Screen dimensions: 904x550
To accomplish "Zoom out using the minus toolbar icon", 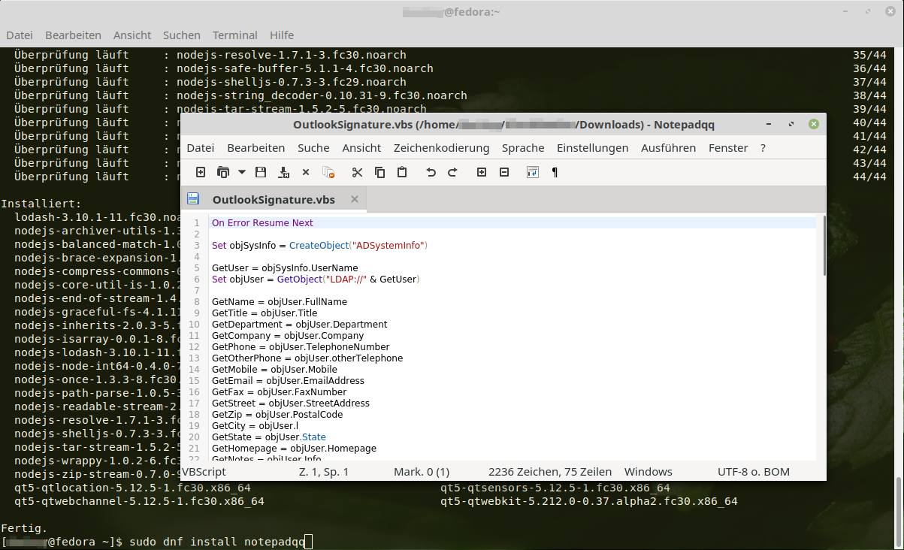I will tap(503, 172).
